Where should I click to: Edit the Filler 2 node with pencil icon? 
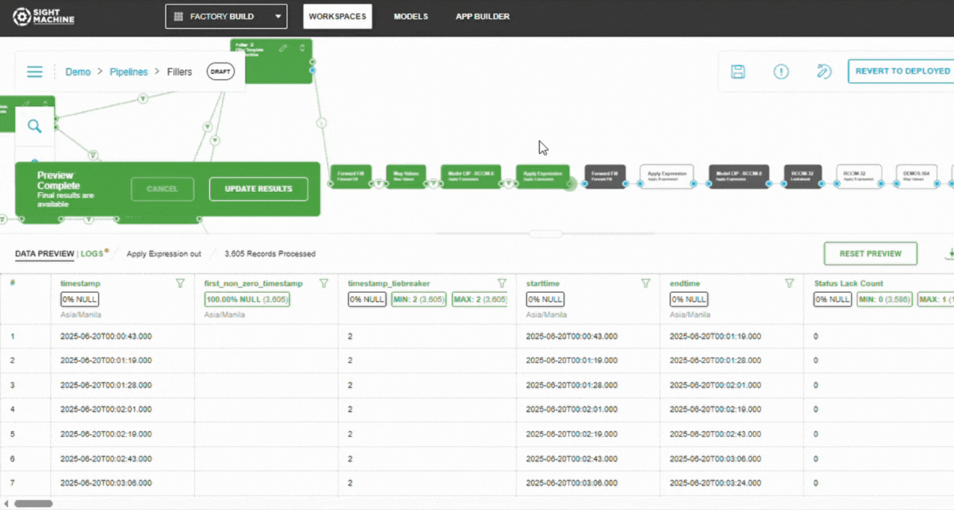pyautogui.click(x=283, y=48)
